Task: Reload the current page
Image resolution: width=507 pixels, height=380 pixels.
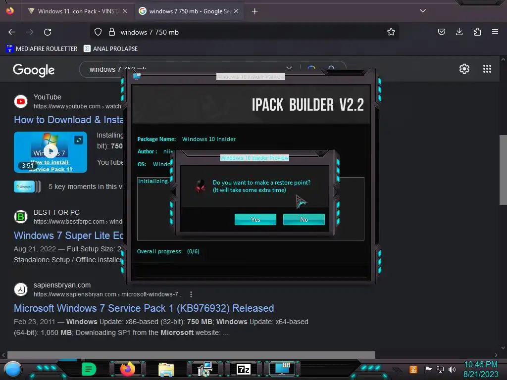Action: coord(48,32)
